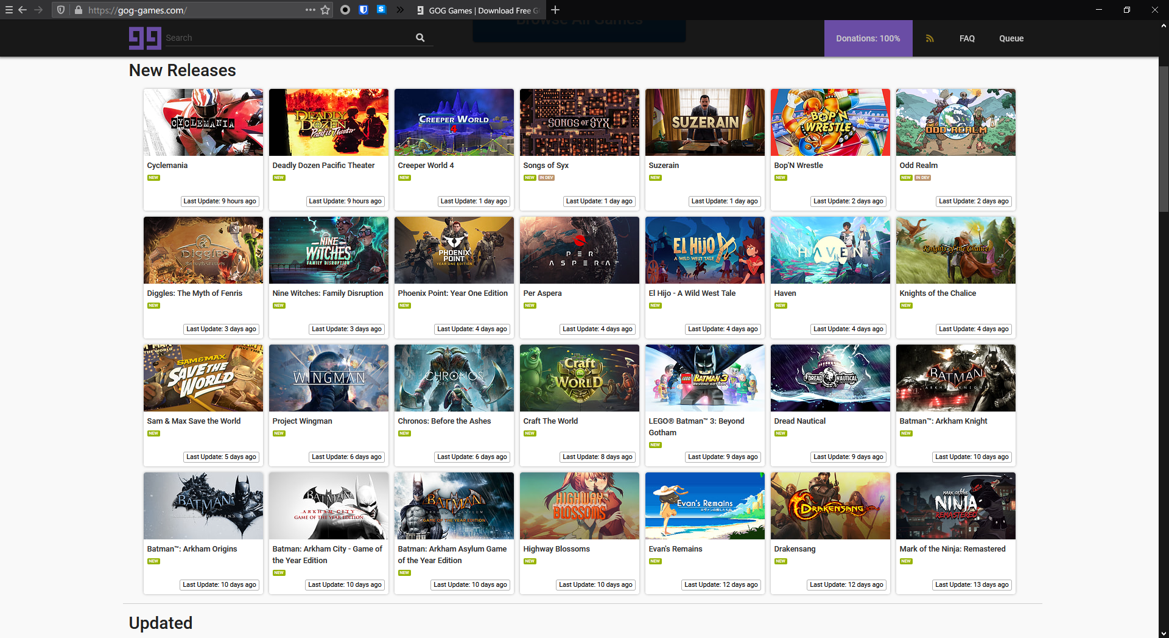Click the "New Releases" section heading

click(x=182, y=71)
